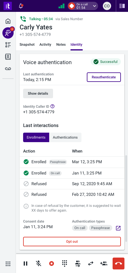
Task: Click the Identity Caller ID help icon
Action: tap(52, 106)
